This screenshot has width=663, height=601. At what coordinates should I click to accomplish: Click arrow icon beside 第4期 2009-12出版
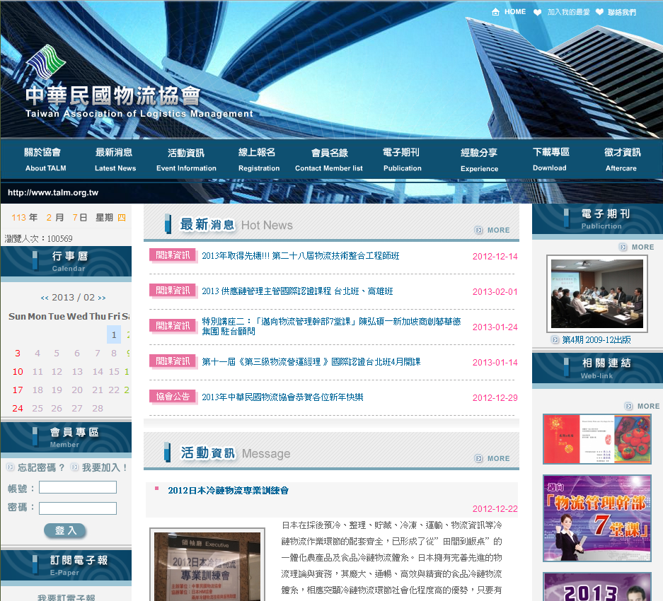(x=555, y=339)
